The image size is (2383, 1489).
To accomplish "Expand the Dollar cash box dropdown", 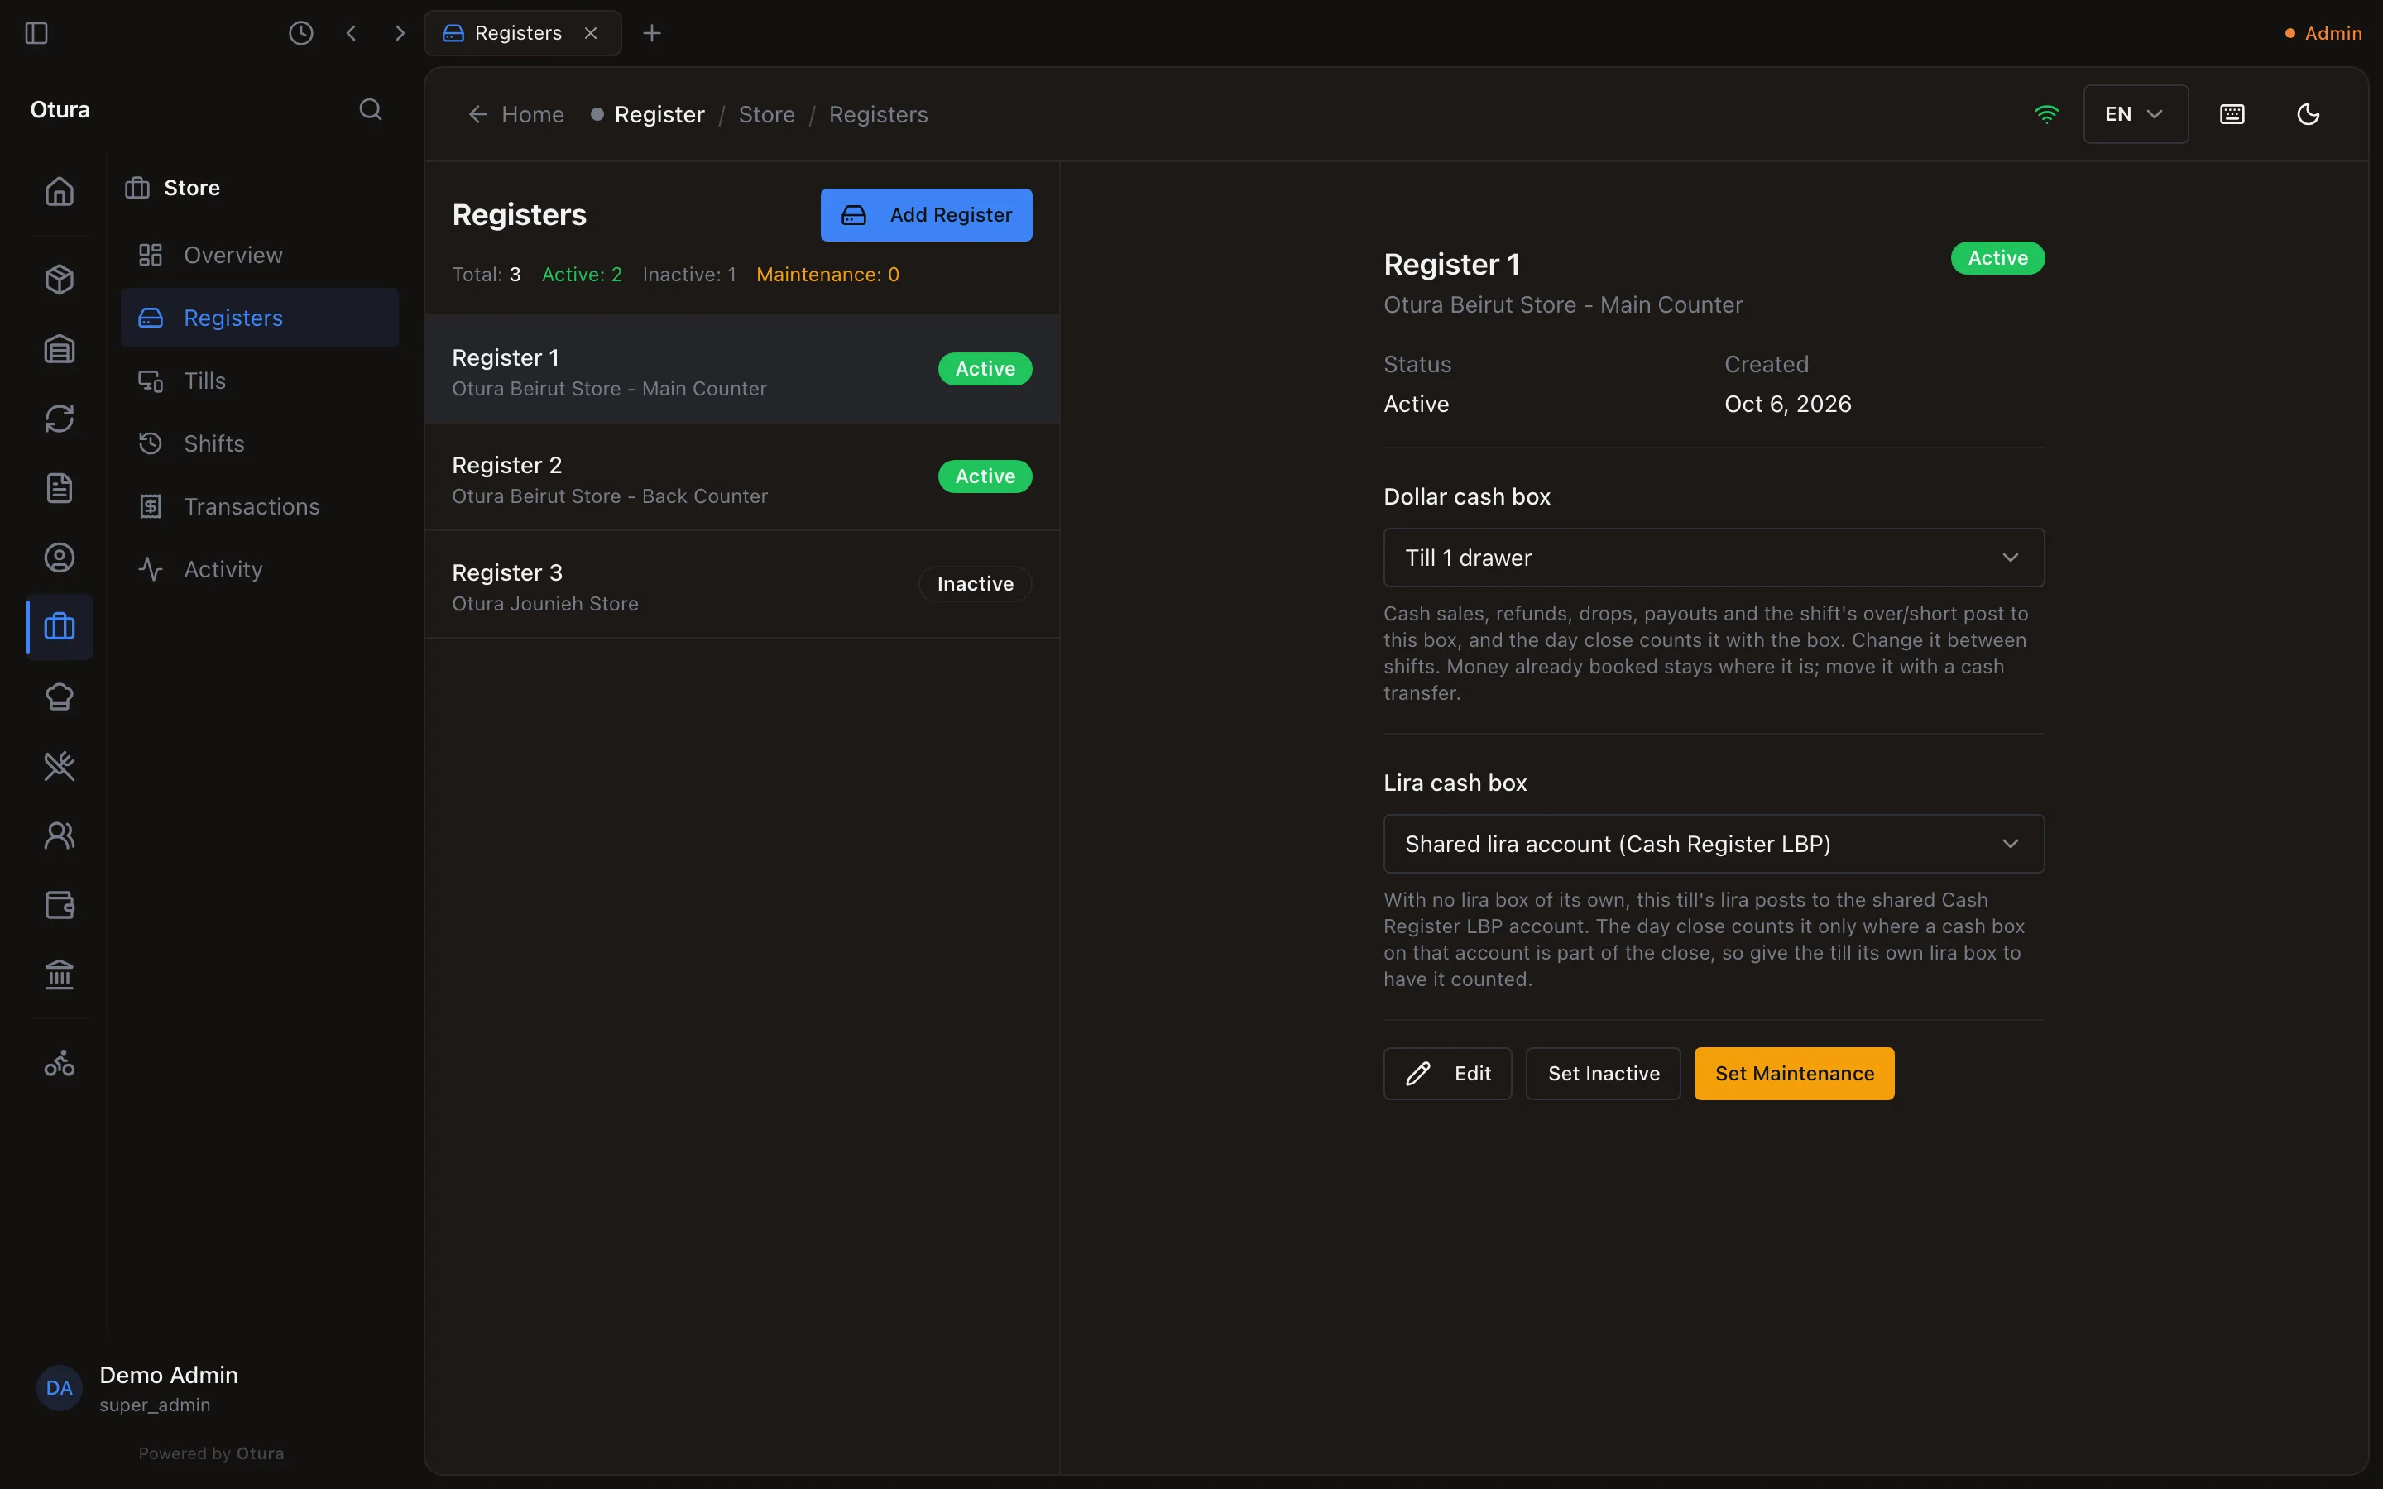I will click(x=1714, y=558).
